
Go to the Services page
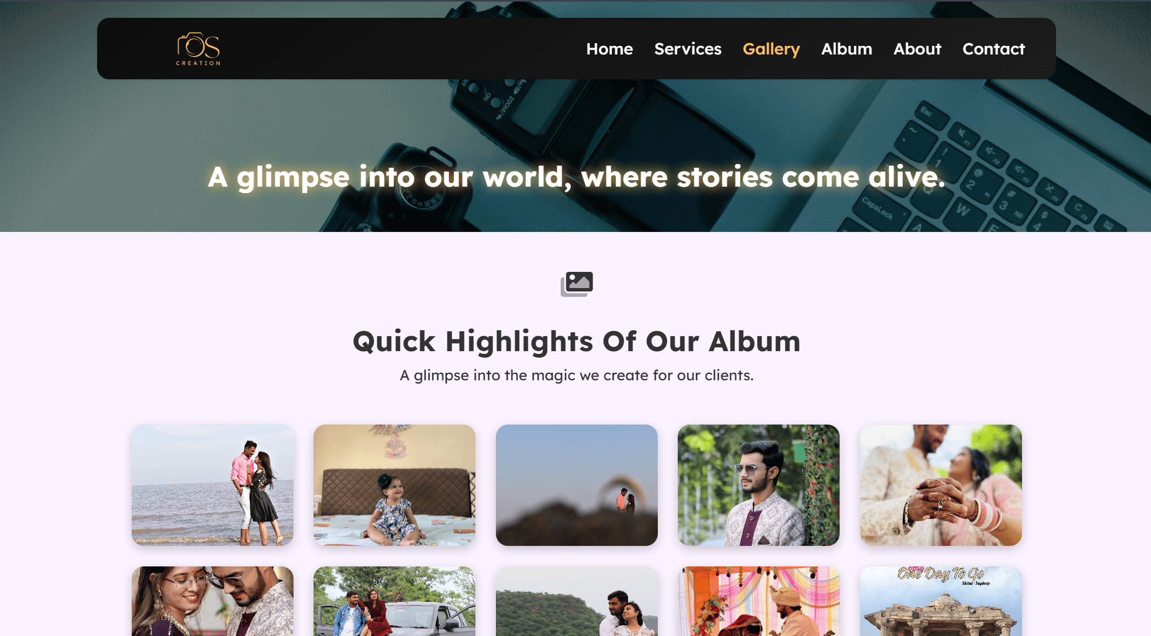687,49
